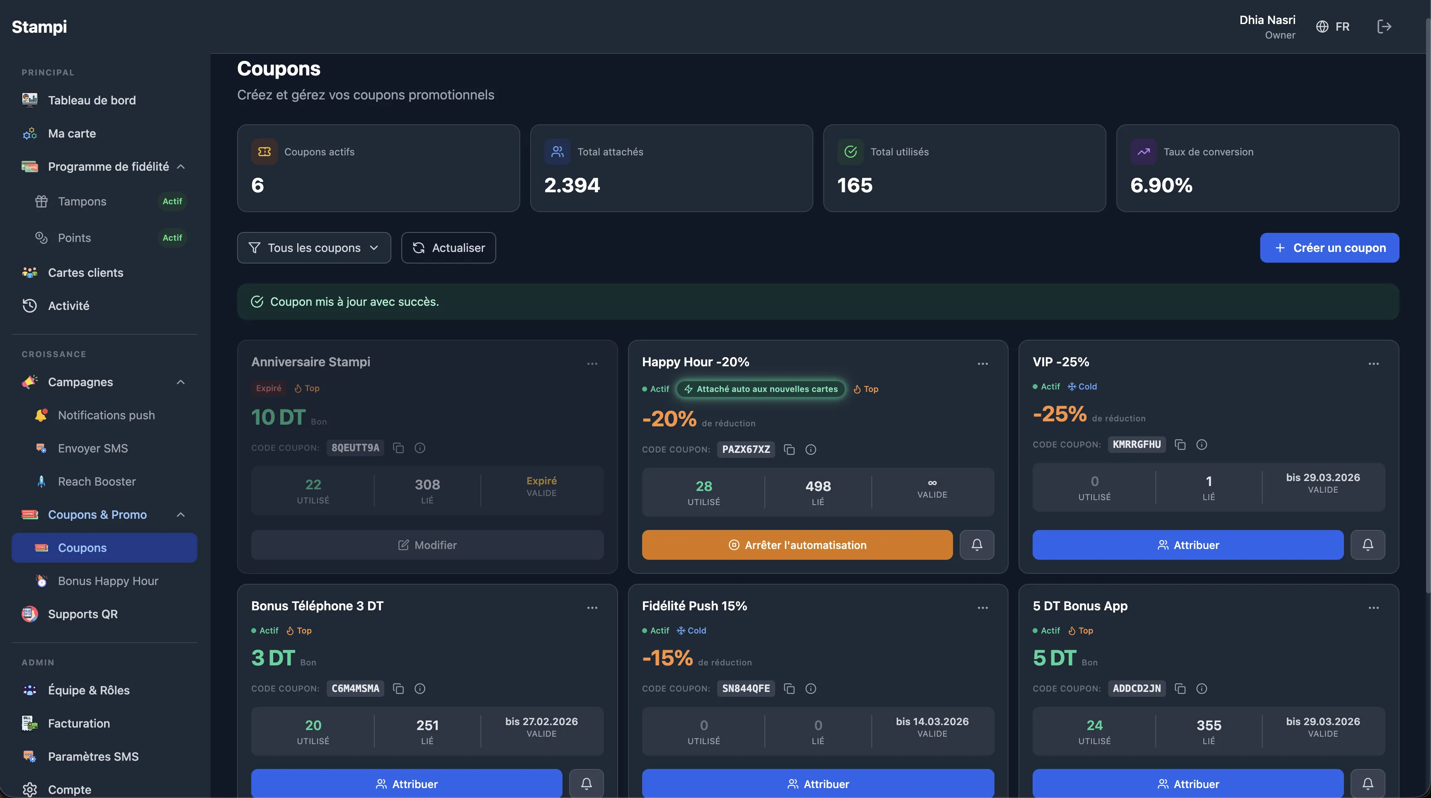This screenshot has width=1431, height=798.
Task: Collapse the Coupons & Promo group
Action: [x=181, y=515]
